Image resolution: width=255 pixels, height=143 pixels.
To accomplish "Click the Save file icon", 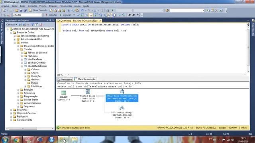I will click(x=21, y=10).
